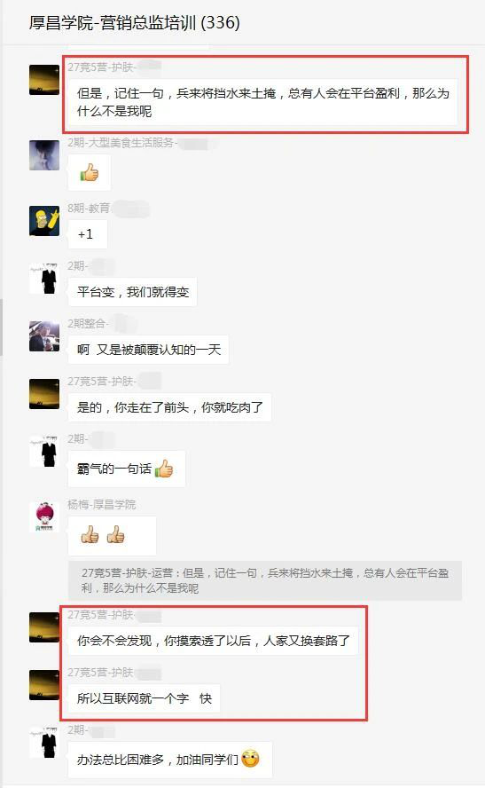Click the double thumbs-up emoji message
This screenshot has height=788, width=485.
[112, 536]
